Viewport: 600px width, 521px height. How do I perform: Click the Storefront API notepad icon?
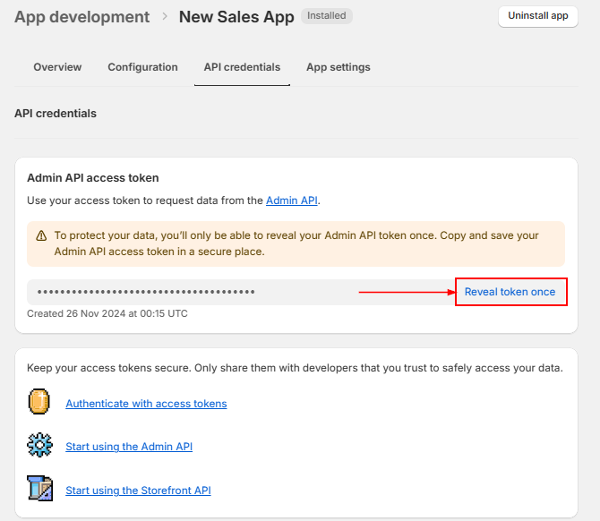point(40,490)
